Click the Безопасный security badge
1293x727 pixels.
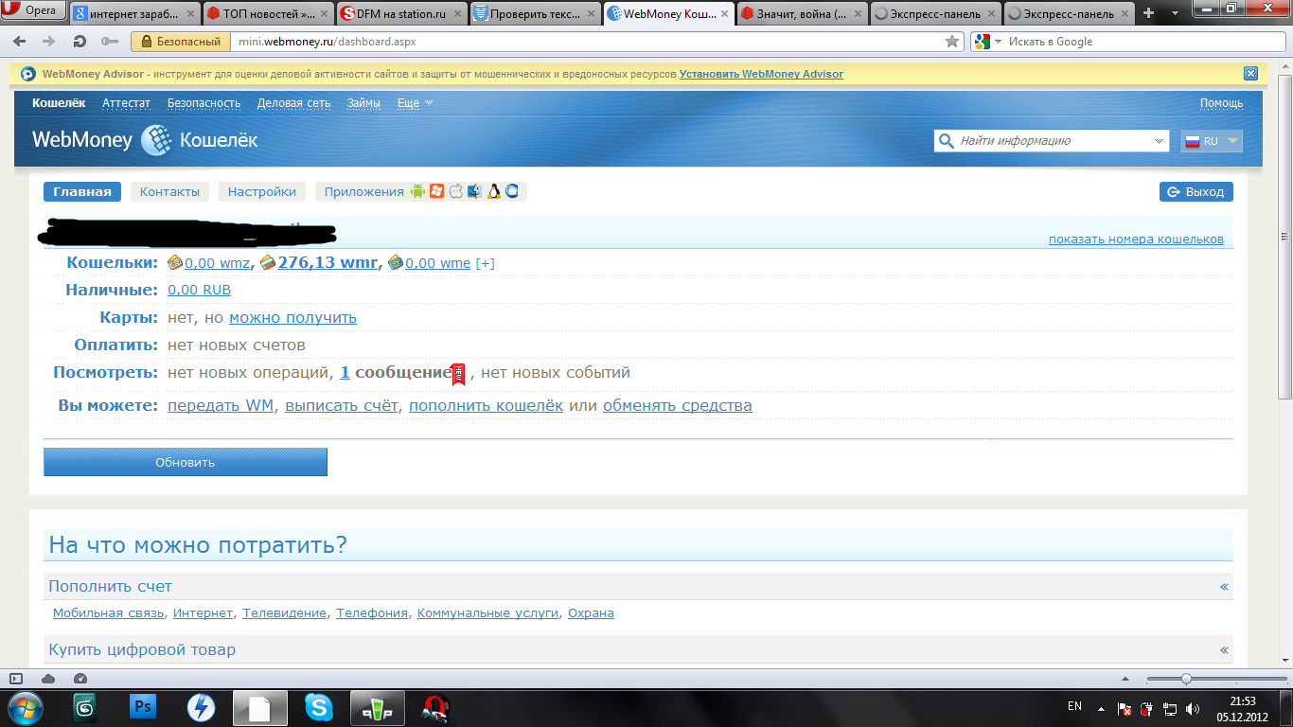coord(181,42)
